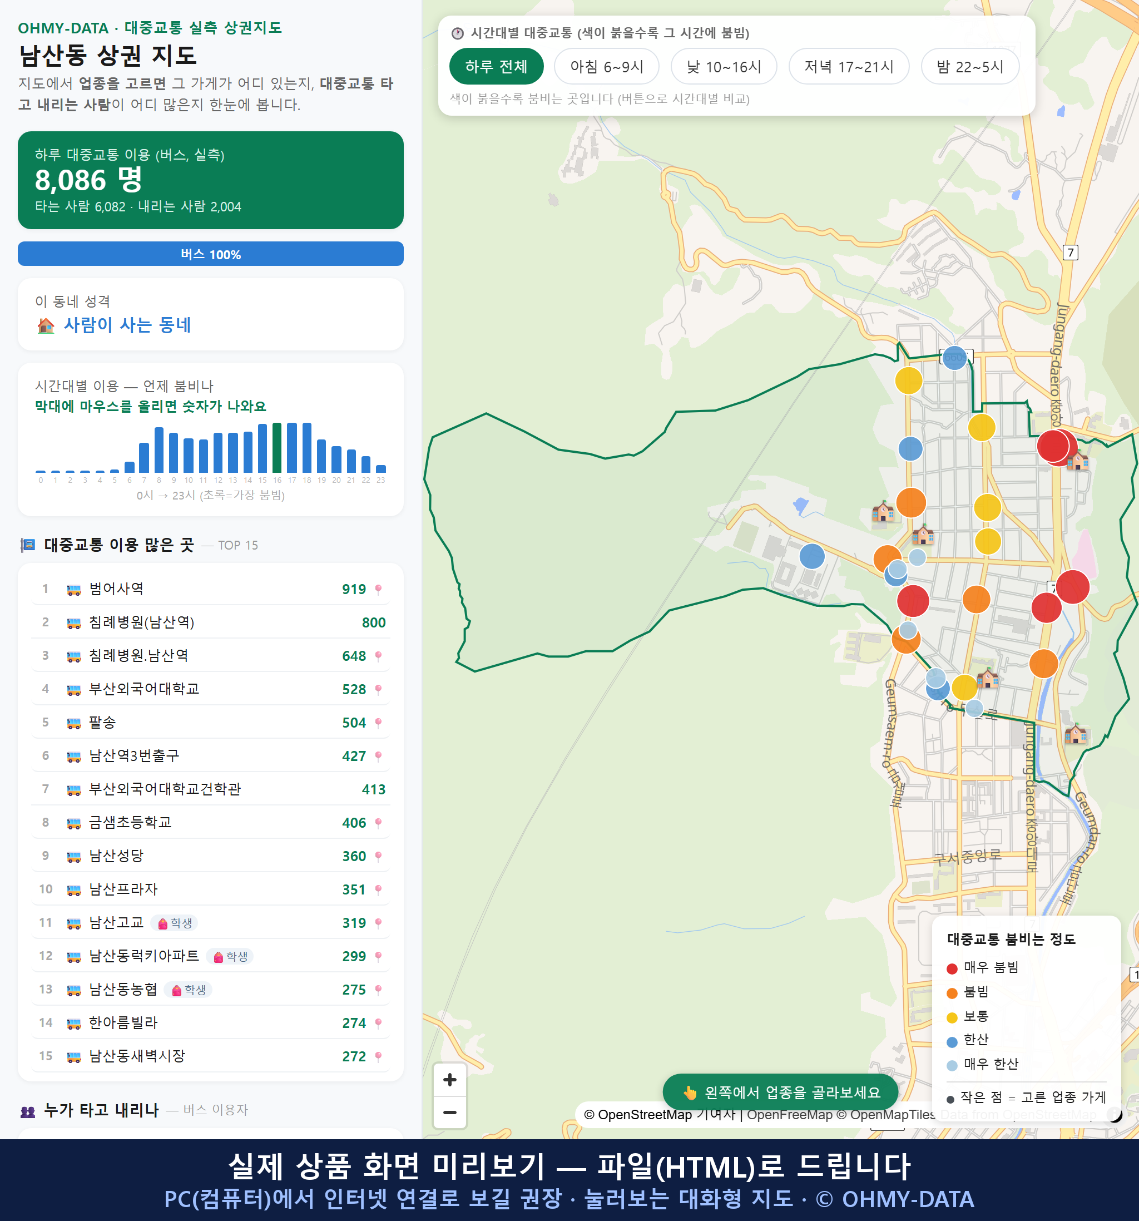This screenshot has height=1221, width=1139.
Task: Click the people icon beside 누가 타고 내리나
Action: tap(28, 1110)
